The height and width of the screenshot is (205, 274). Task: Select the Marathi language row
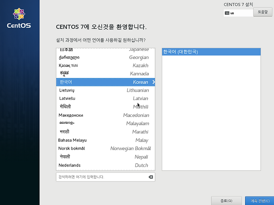pos(105,132)
